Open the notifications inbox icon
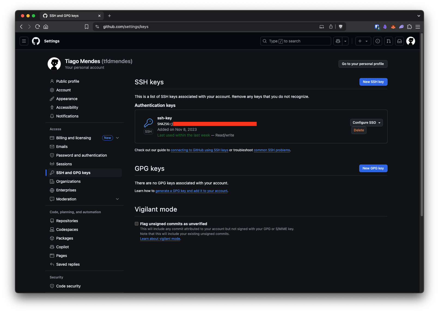The height and width of the screenshot is (313, 439). click(x=400, y=41)
